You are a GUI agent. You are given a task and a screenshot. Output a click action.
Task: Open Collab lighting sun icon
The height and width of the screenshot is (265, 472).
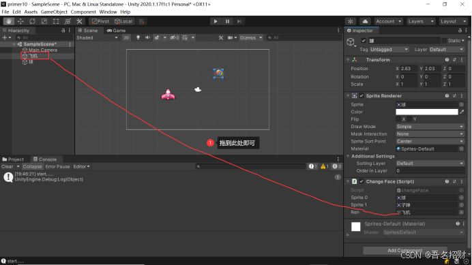[x=351, y=21]
